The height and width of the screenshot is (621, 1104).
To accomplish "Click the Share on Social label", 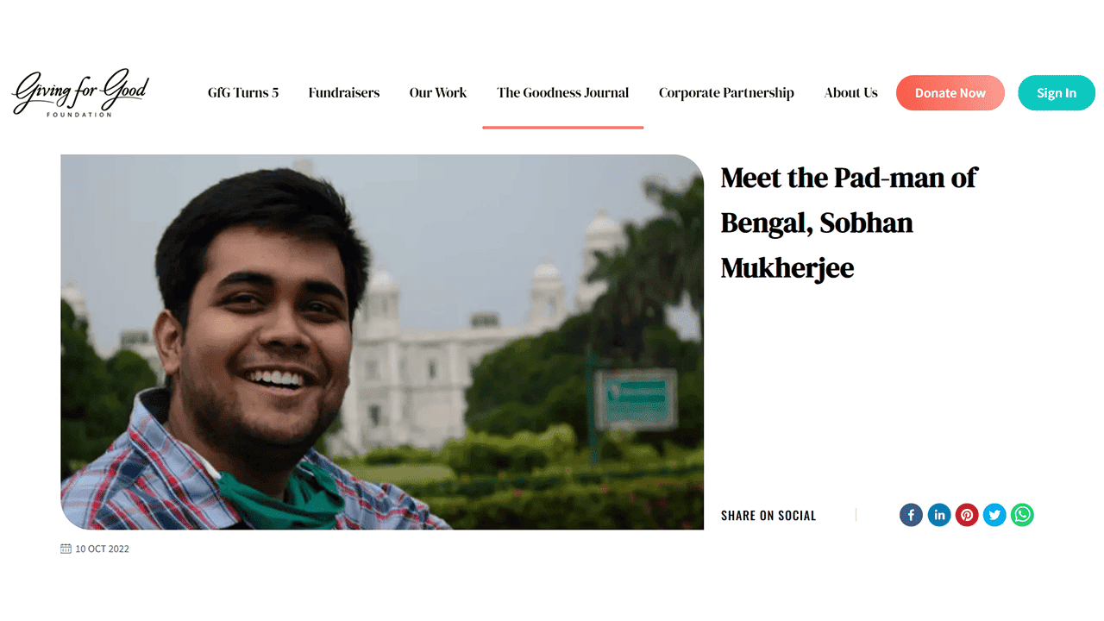I will point(768,516).
